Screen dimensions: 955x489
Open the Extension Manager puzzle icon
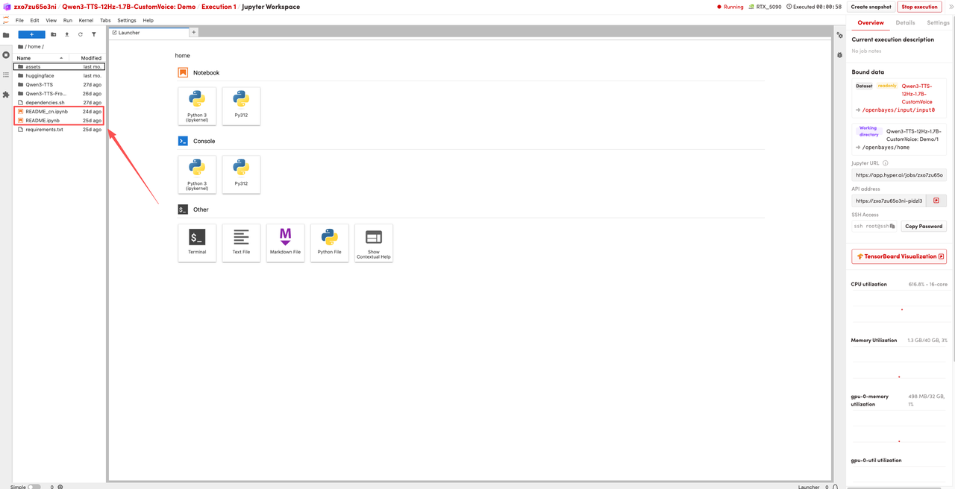point(6,95)
